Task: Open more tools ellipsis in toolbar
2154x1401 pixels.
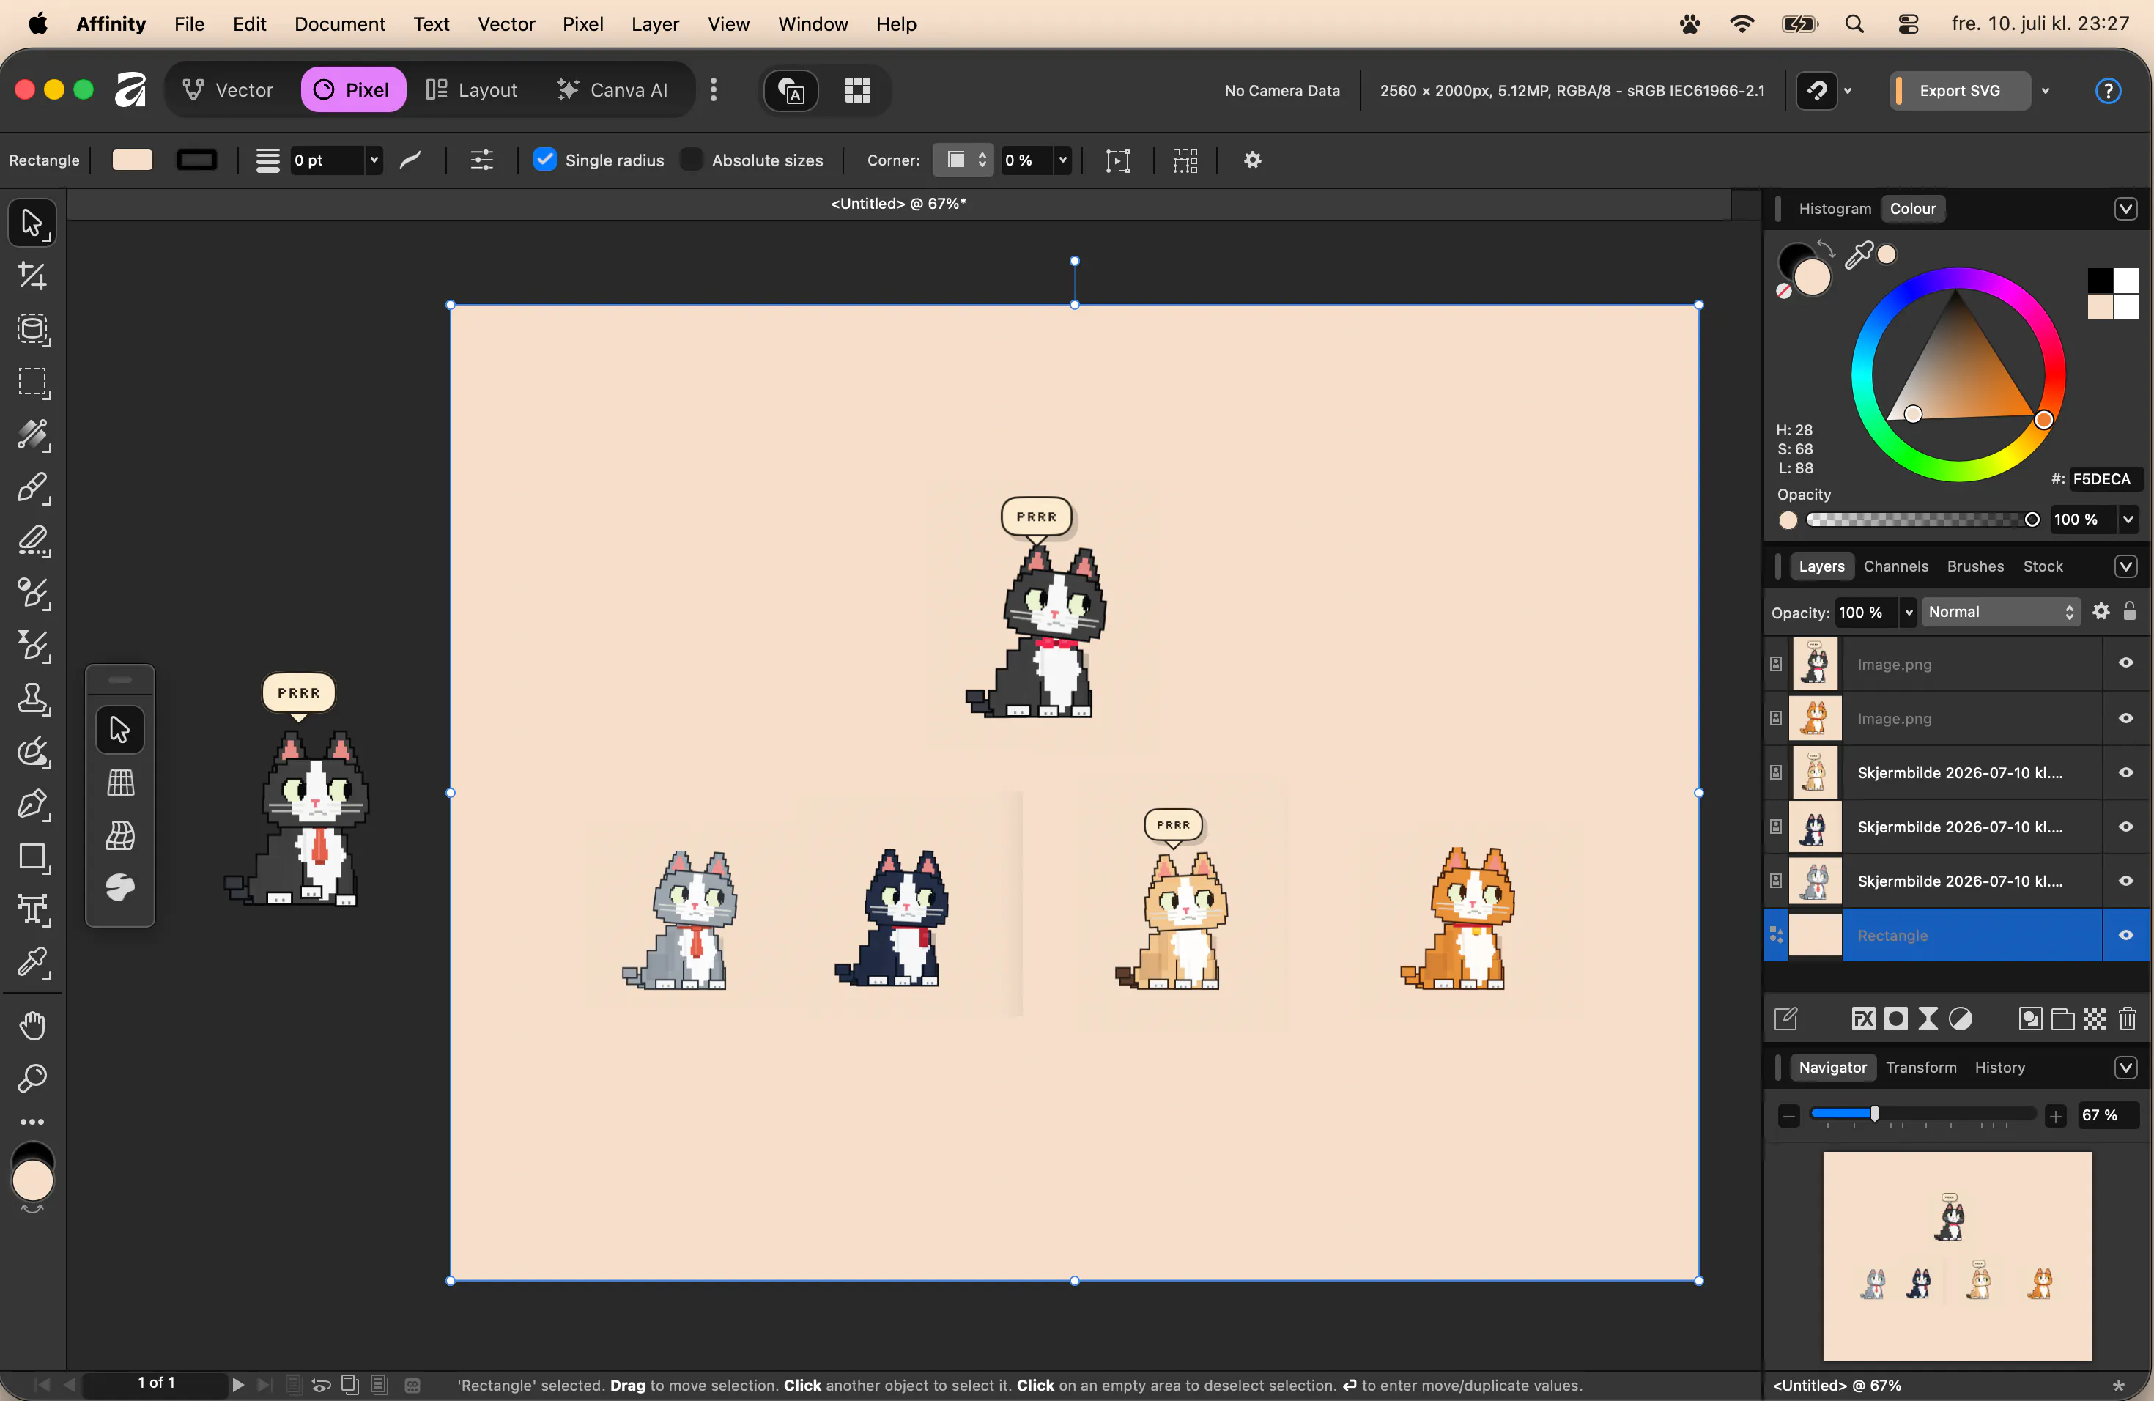Action: (x=32, y=1121)
